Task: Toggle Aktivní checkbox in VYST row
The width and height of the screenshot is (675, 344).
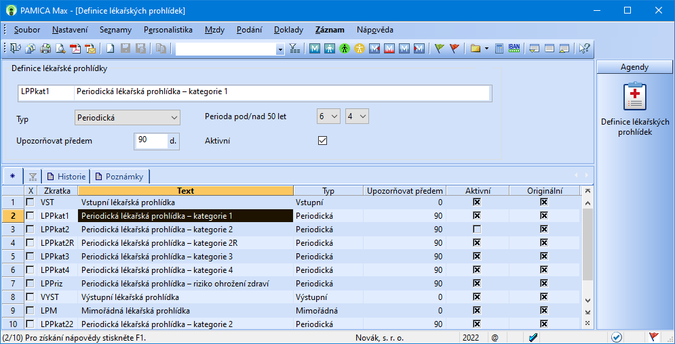Action: [x=477, y=297]
